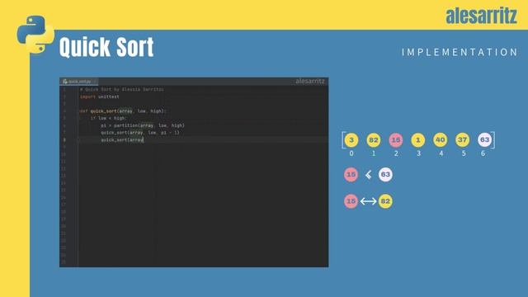
Task: Click the 'pi = partition(array, low, high)' line
Action: coord(143,125)
